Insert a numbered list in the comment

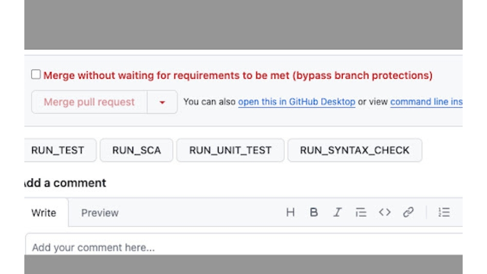pos(444,212)
